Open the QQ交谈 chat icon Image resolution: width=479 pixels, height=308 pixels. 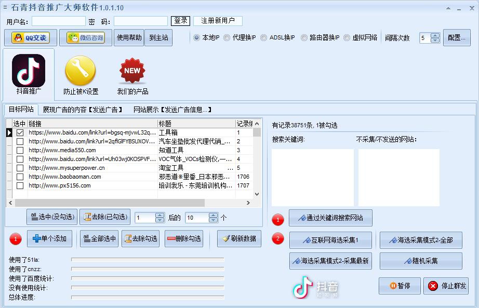pyautogui.click(x=31, y=37)
